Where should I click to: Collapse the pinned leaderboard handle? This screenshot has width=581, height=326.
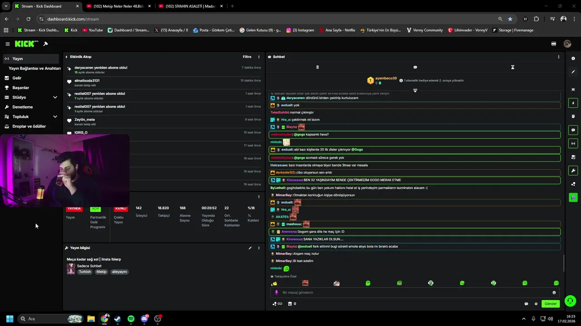(x=415, y=91)
